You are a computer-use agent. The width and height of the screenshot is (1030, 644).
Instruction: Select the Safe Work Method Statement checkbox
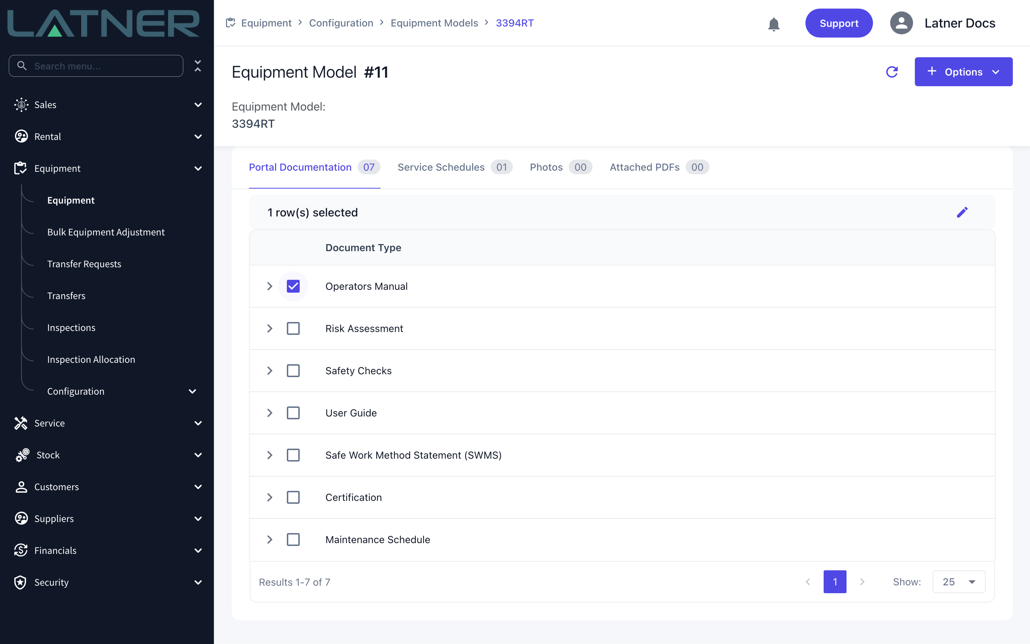293,455
